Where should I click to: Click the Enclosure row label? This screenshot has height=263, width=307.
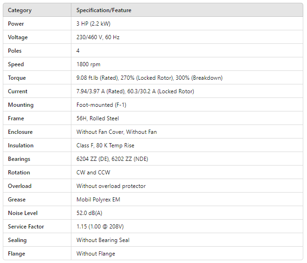tap(20, 132)
